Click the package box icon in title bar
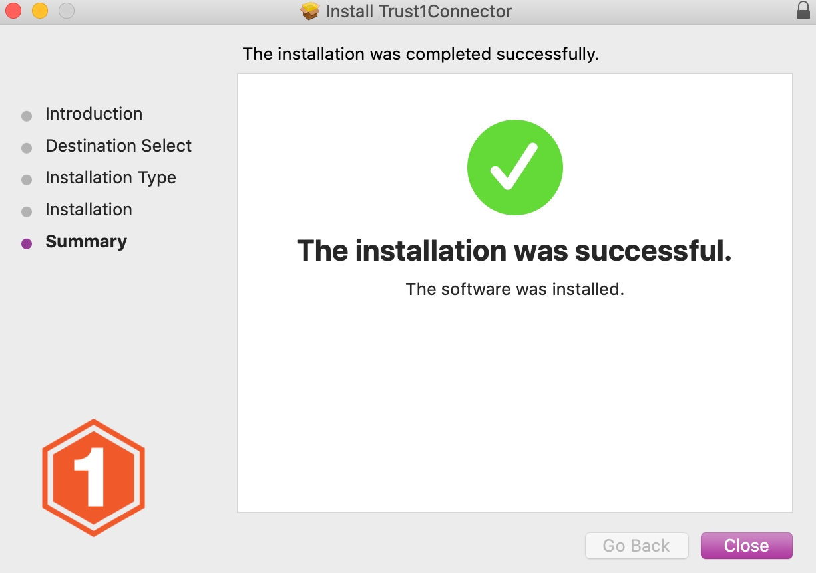The width and height of the screenshot is (816, 573). (310, 11)
